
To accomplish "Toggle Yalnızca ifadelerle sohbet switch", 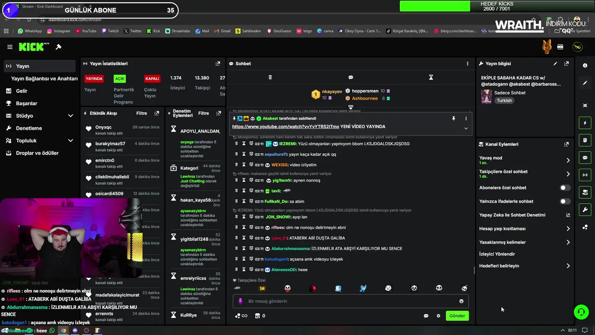I will coord(565,201).
